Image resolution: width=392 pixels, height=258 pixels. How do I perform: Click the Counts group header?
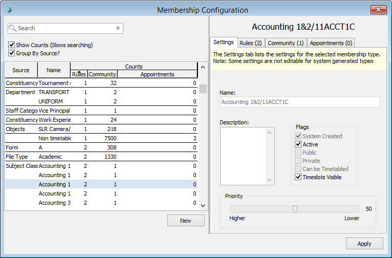[134, 67]
